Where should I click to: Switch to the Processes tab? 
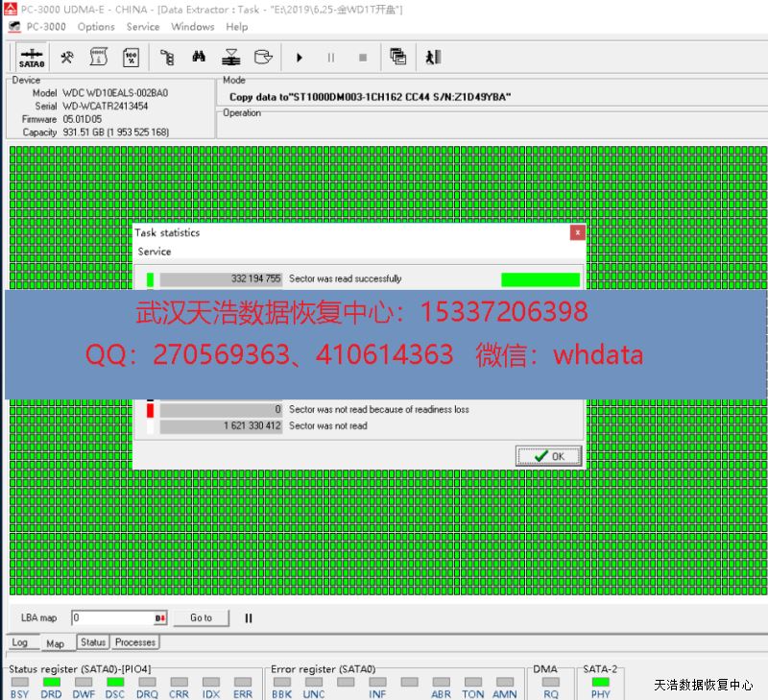point(135,642)
